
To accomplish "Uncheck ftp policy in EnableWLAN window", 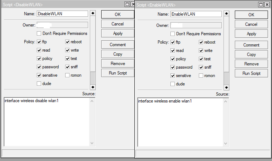I will coord(173,42).
